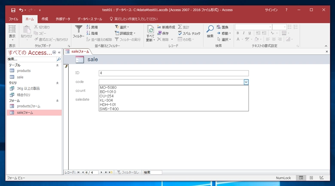The height and width of the screenshot is (186, 335).
Task: Click Delete record (削除) icon
Action: coord(159,39)
